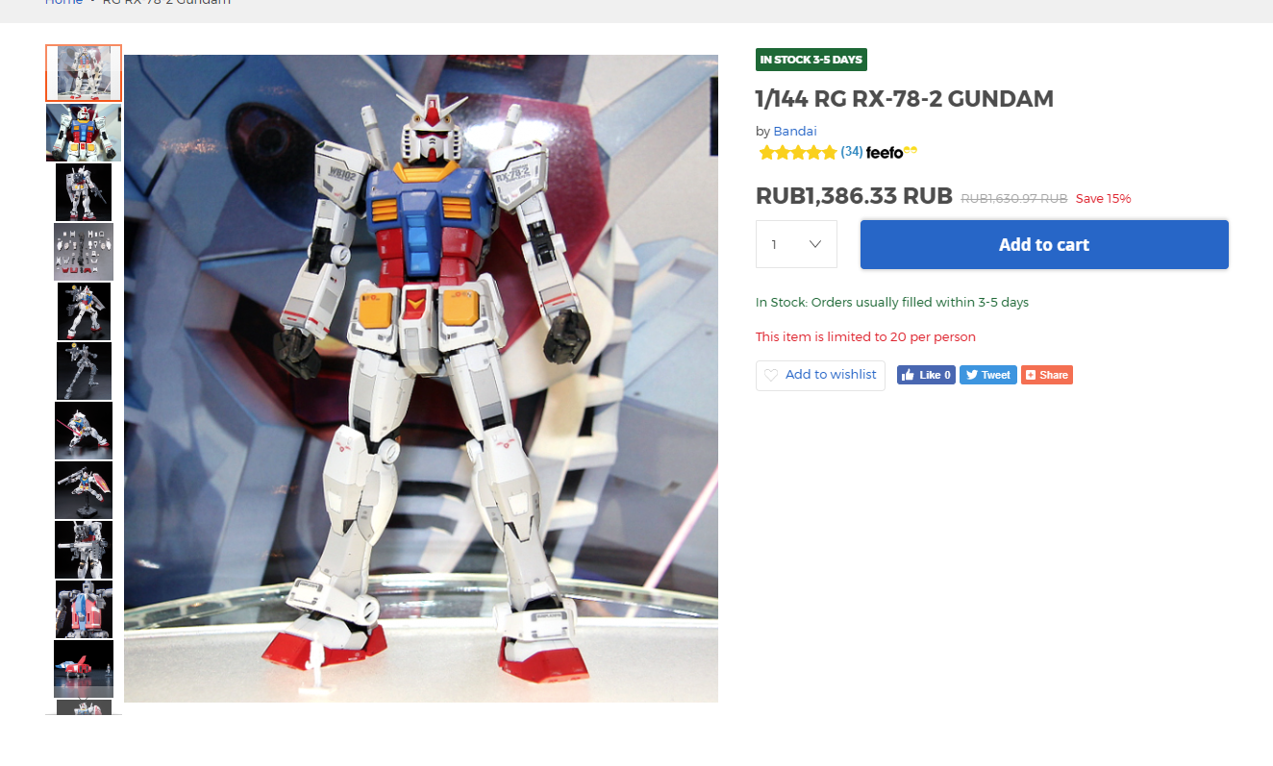Click the heart icon for the wishlist

[x=771, y=375]
